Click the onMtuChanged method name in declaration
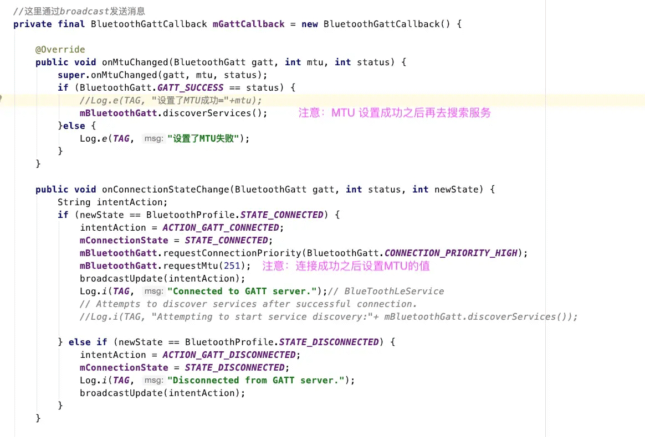Screen dimensions: 645x437 tap(135, 63)
